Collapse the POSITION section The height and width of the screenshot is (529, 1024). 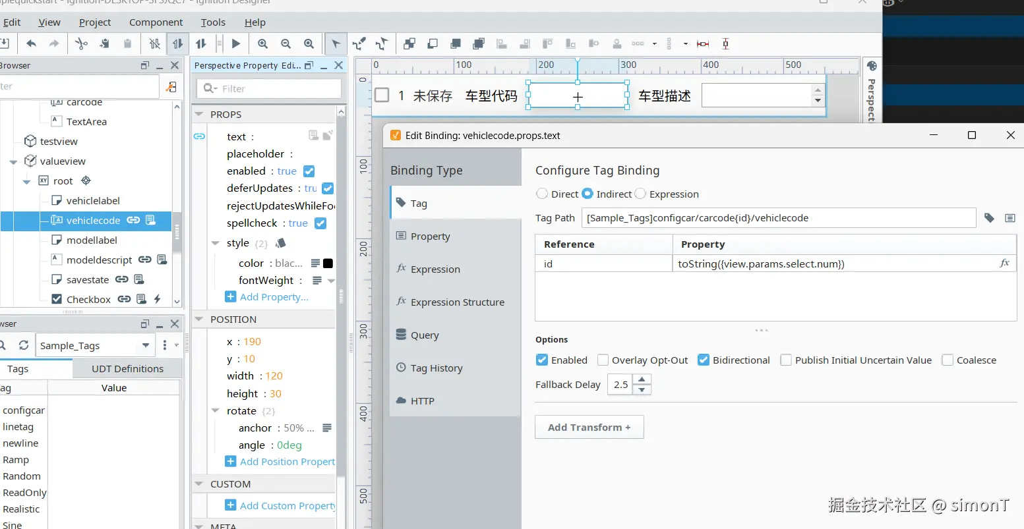(x=199, y=319)
